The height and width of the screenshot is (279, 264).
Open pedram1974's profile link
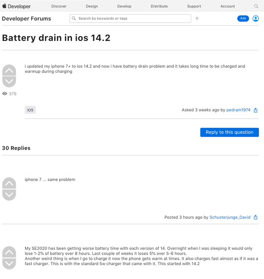click(x=238, y=110)
